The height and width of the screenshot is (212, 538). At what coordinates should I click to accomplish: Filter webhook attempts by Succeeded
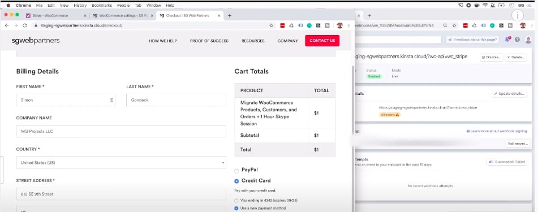click(504, 162)
